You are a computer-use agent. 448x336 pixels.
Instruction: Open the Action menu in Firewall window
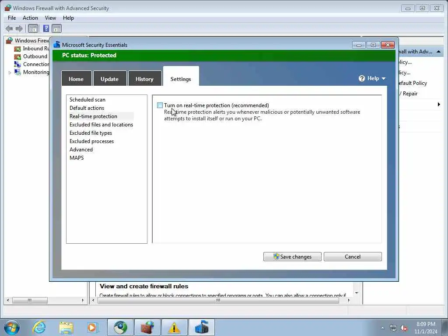30,17
